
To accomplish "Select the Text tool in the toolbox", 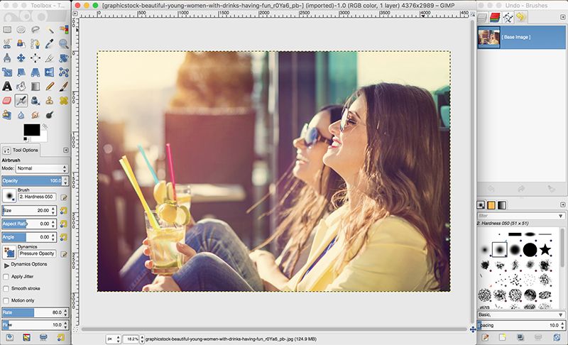I will coord(7,86).
